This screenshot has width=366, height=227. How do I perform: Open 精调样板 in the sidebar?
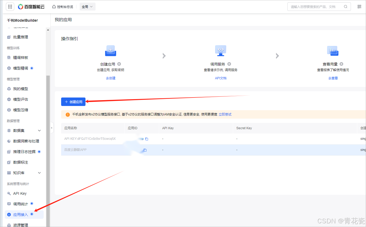(x=21, y=58)
